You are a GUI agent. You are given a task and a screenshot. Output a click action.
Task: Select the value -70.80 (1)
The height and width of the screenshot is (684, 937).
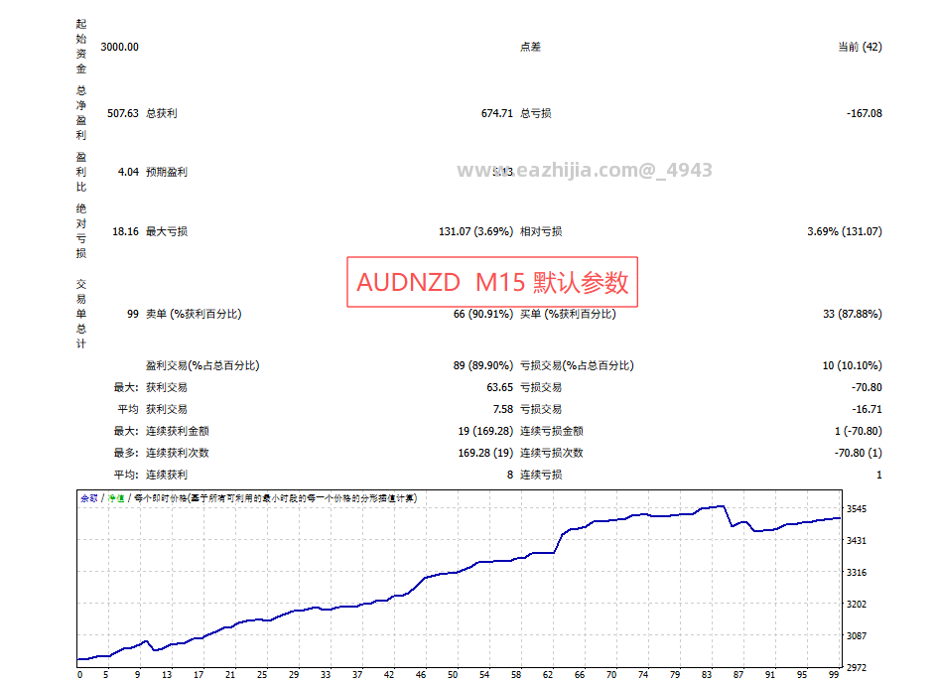click(859, 453)
